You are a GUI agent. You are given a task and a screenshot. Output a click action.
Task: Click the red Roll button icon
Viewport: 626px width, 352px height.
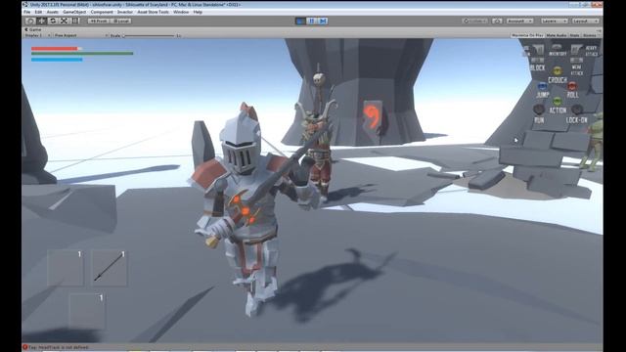point(572,86)
